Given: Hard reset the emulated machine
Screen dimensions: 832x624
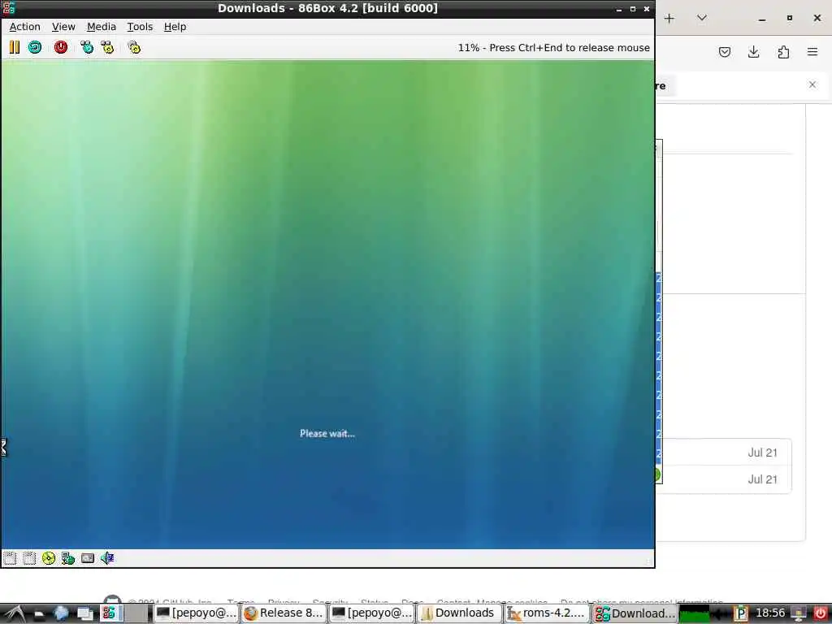Looking at the screenshot, I should coord(35,48).
